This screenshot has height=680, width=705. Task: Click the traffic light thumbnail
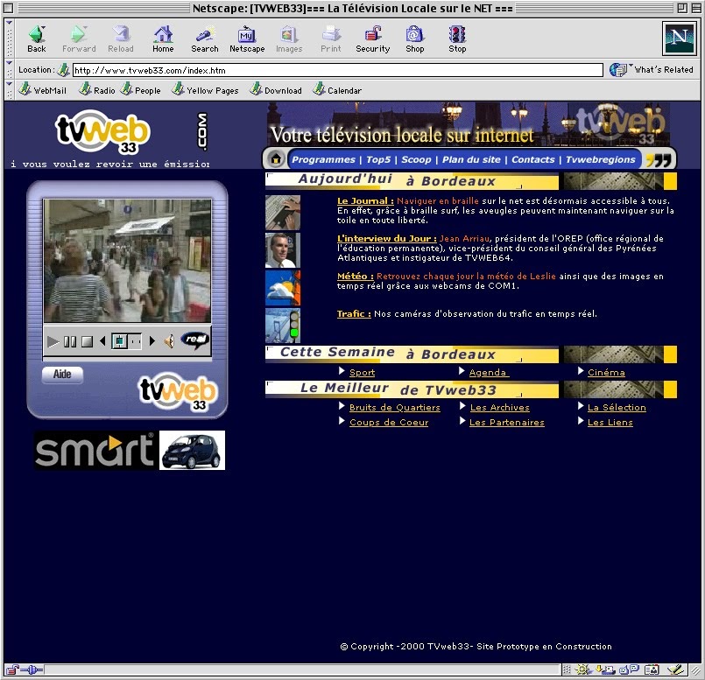point(283,326)
